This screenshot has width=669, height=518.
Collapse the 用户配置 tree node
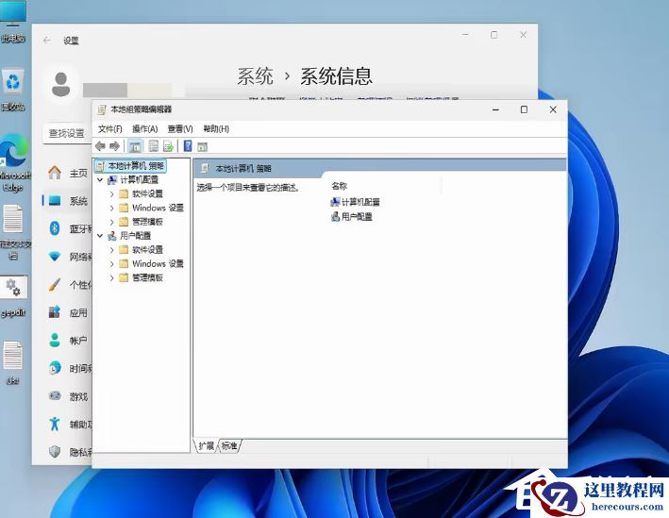[100, 236]
